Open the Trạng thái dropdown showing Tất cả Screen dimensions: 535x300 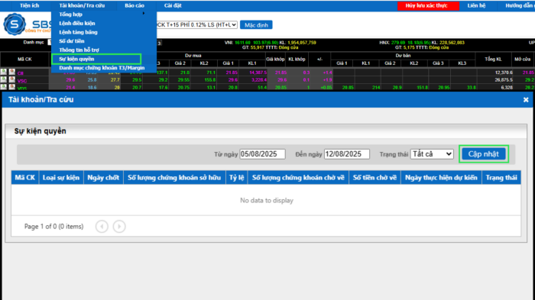[x=432, y=154]
